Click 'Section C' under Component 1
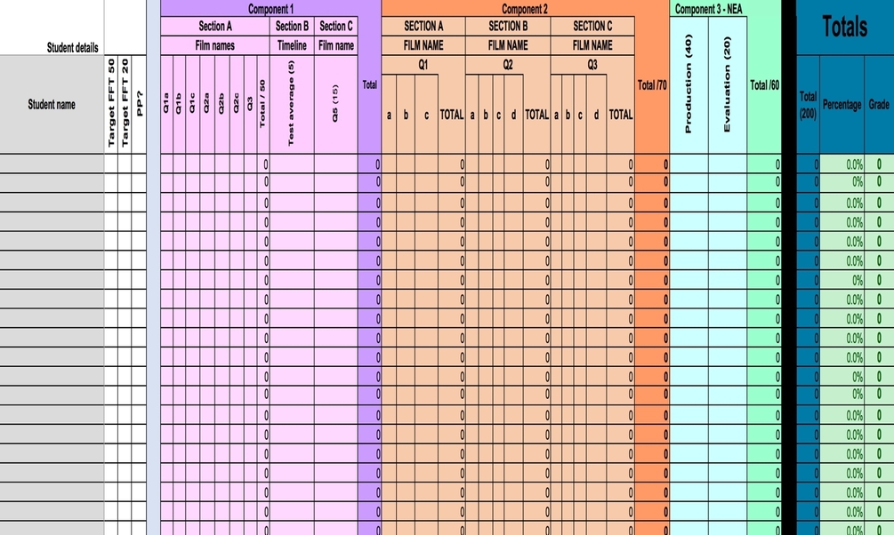The image size is (894, 535). tap(336, 26)
